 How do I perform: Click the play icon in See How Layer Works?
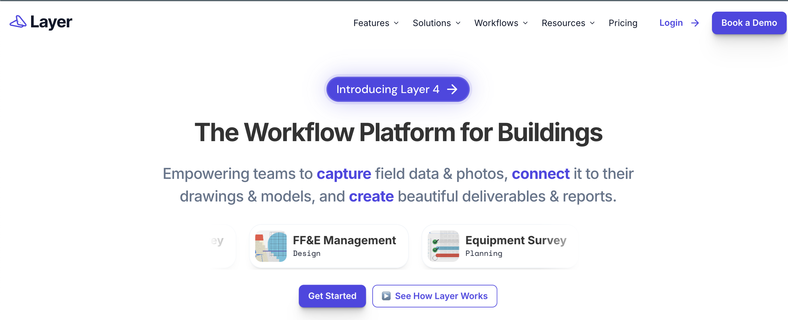tap(386, 296)
